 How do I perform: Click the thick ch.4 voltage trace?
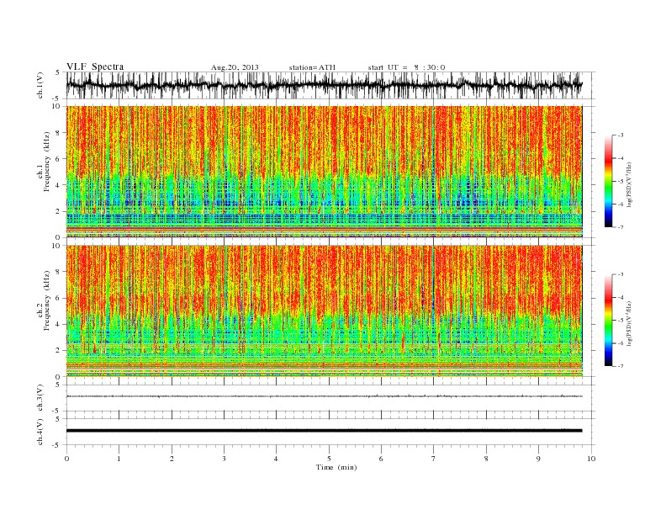click(x=325, y=431)
